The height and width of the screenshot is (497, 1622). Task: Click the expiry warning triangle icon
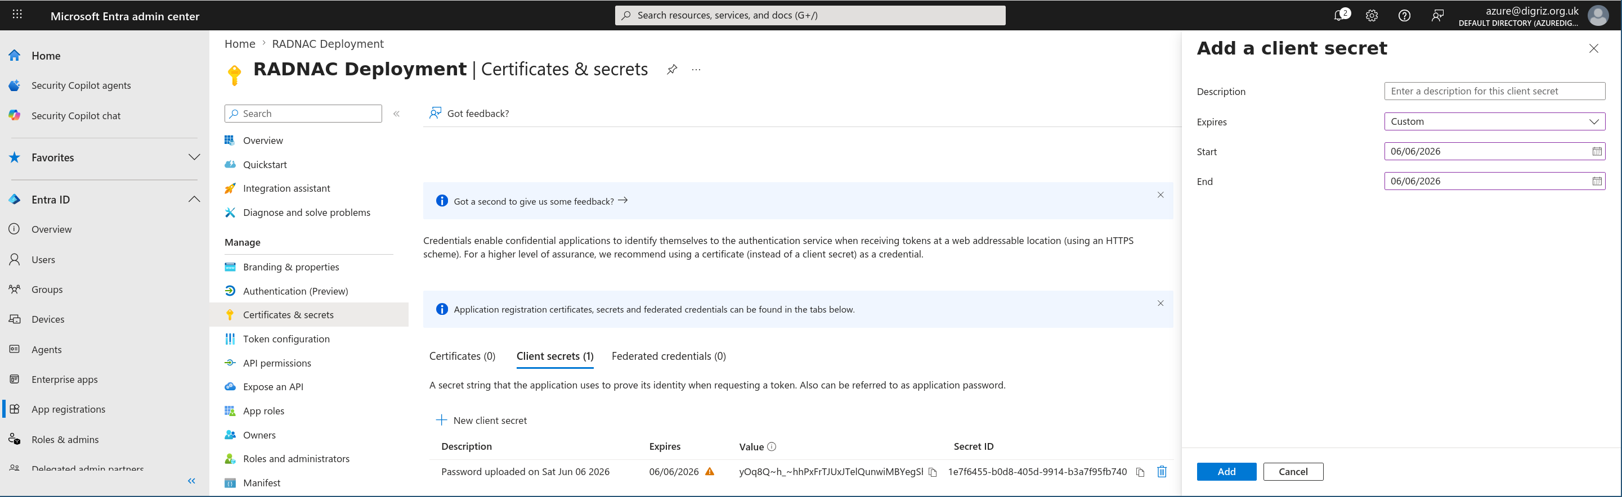point(710,471)
